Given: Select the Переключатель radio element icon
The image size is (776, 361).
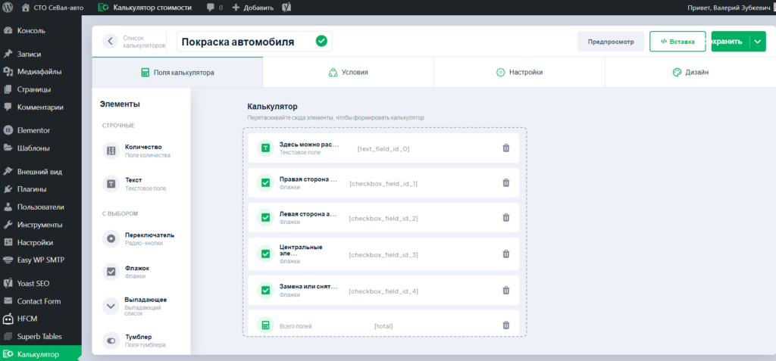Looking at the screenshot, I should 111,239.
